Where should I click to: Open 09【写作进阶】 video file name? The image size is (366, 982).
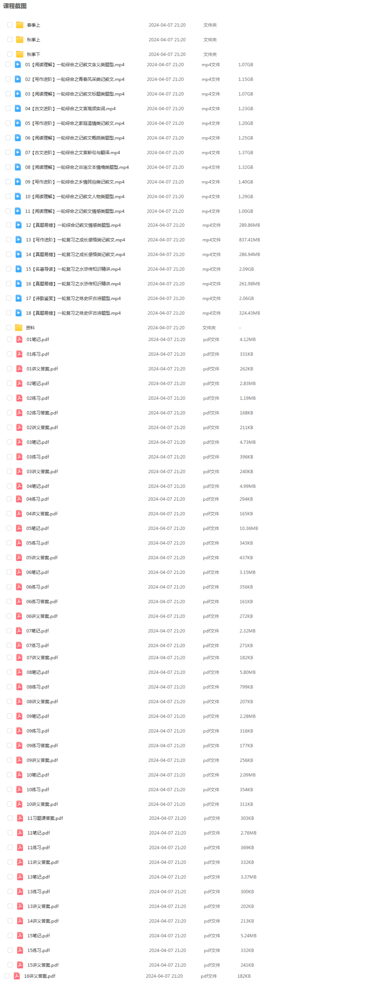coord(75,182)
